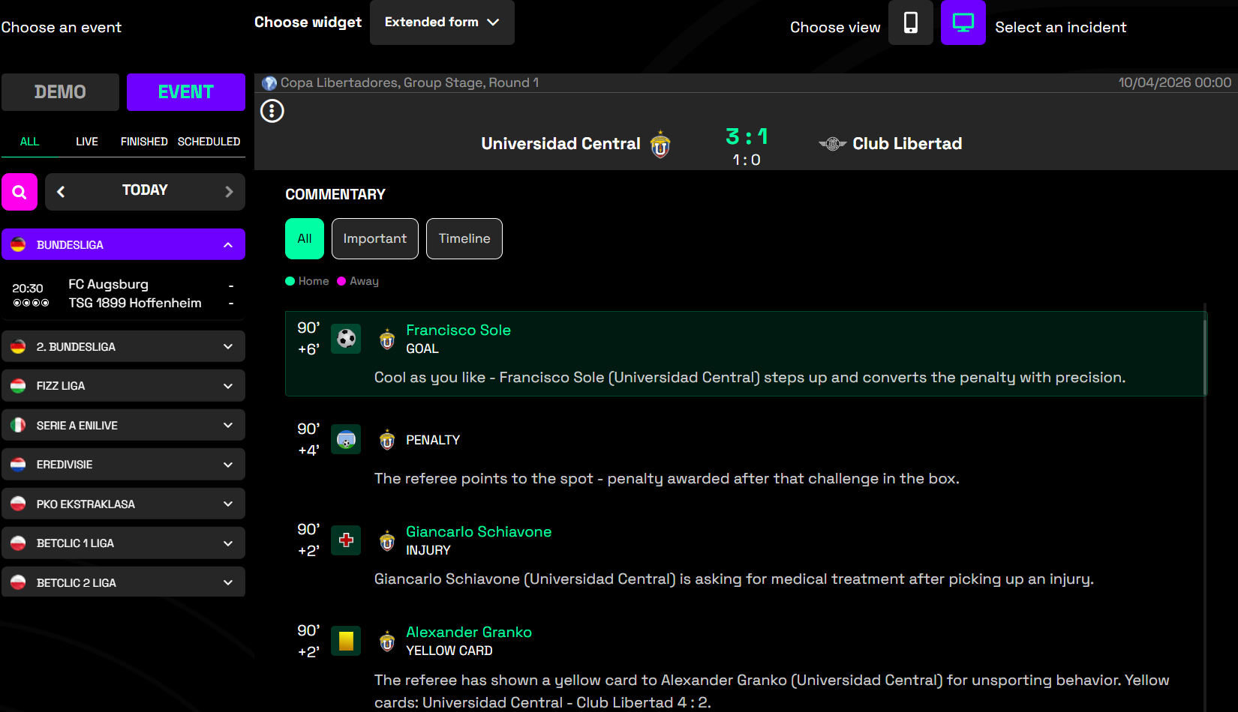The height and width of the screenshot is (712, 1238).
Task: Expand the Betclic 1 Liga section
Action: 123,543
